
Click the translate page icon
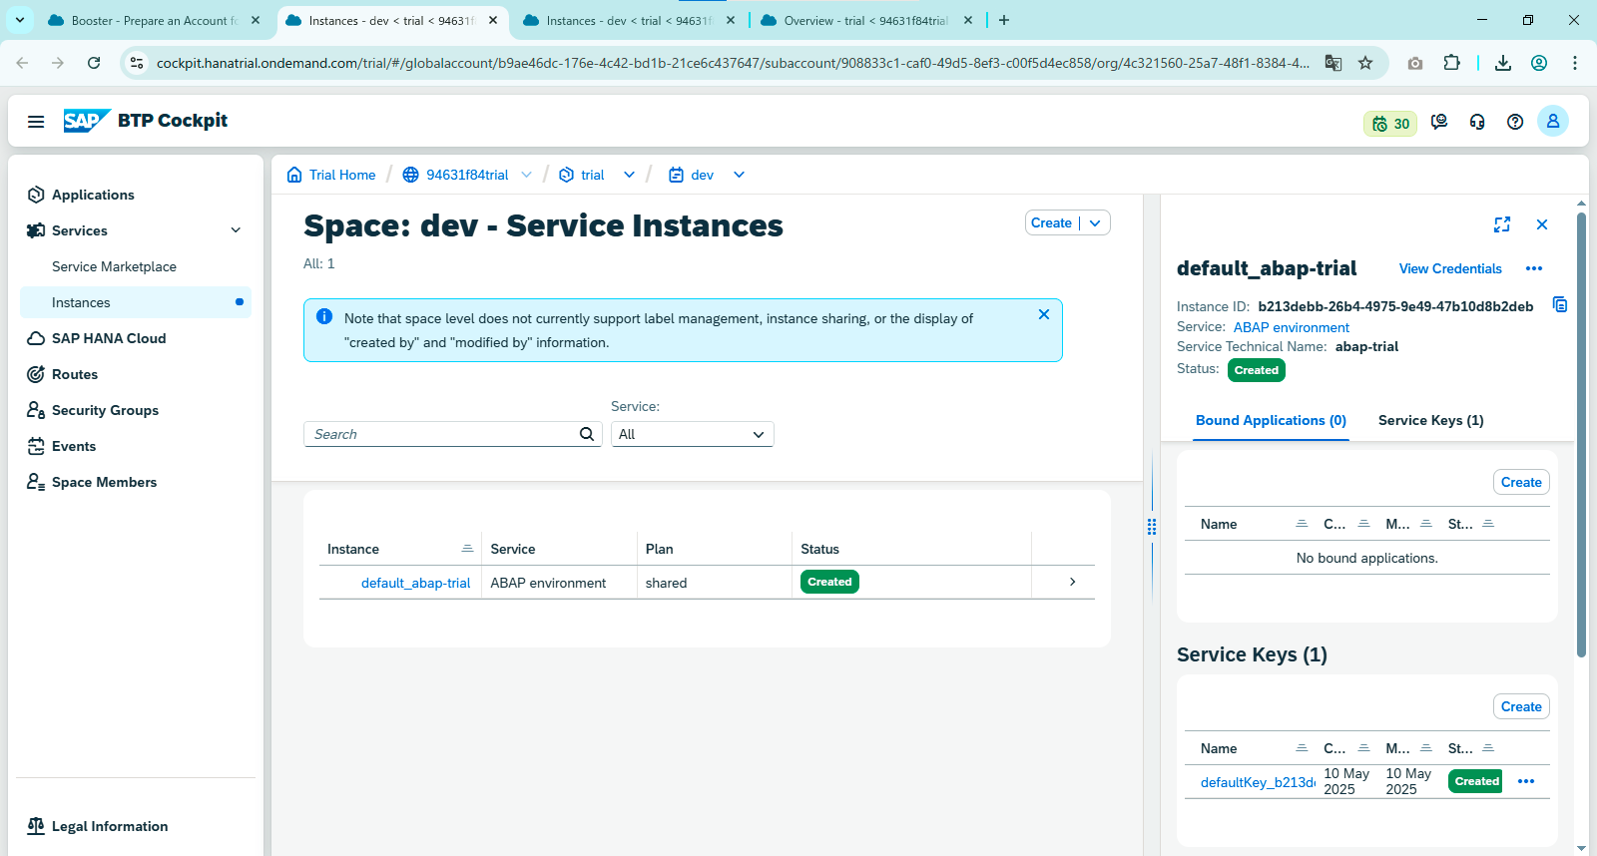click(x=1333, y=63)
